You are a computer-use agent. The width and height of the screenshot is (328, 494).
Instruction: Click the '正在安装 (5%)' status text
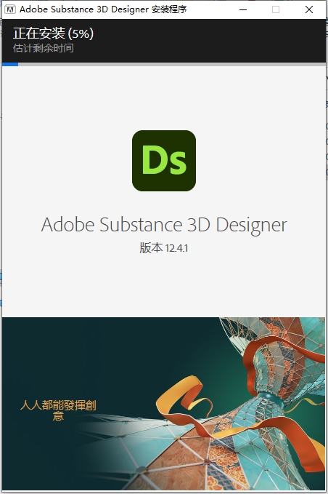[x=54, y=33]
